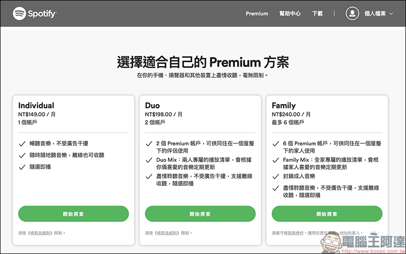Viewport: 406px width, 254px height.
Task: Click the 封鎖成人音樂 feature text
Action: 299,176
